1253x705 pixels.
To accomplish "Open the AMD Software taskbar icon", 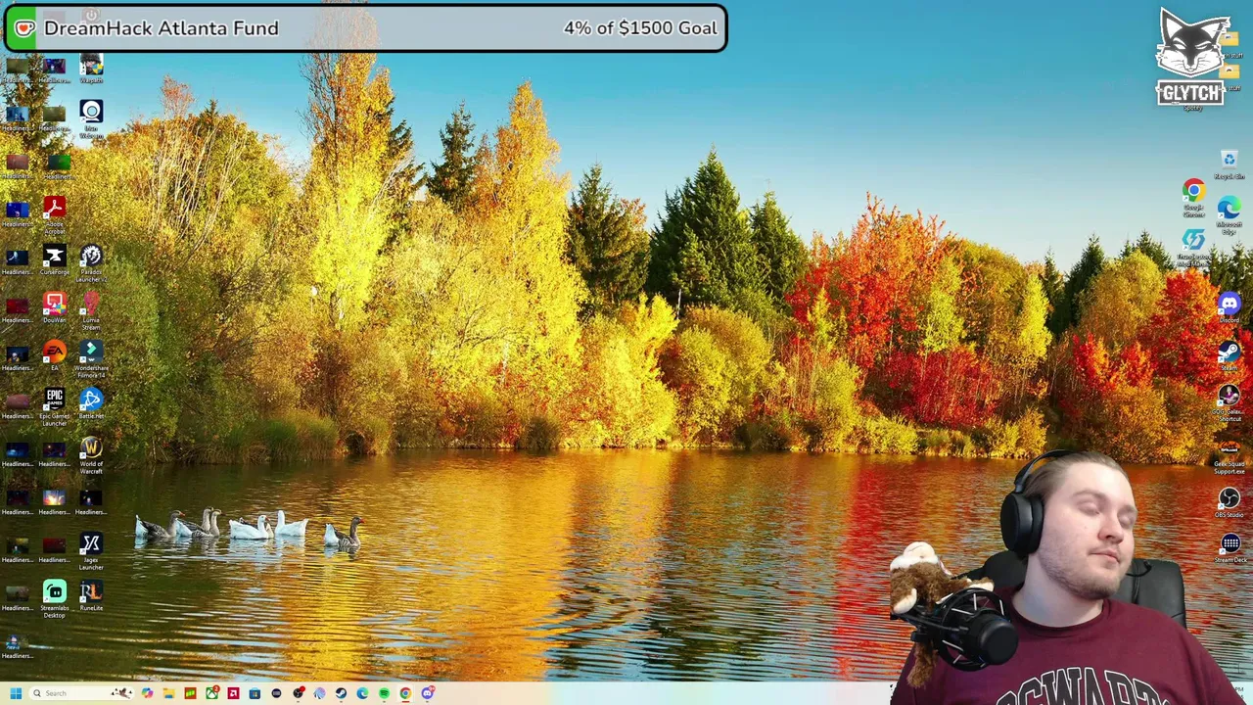I will (x=233, y=693).
